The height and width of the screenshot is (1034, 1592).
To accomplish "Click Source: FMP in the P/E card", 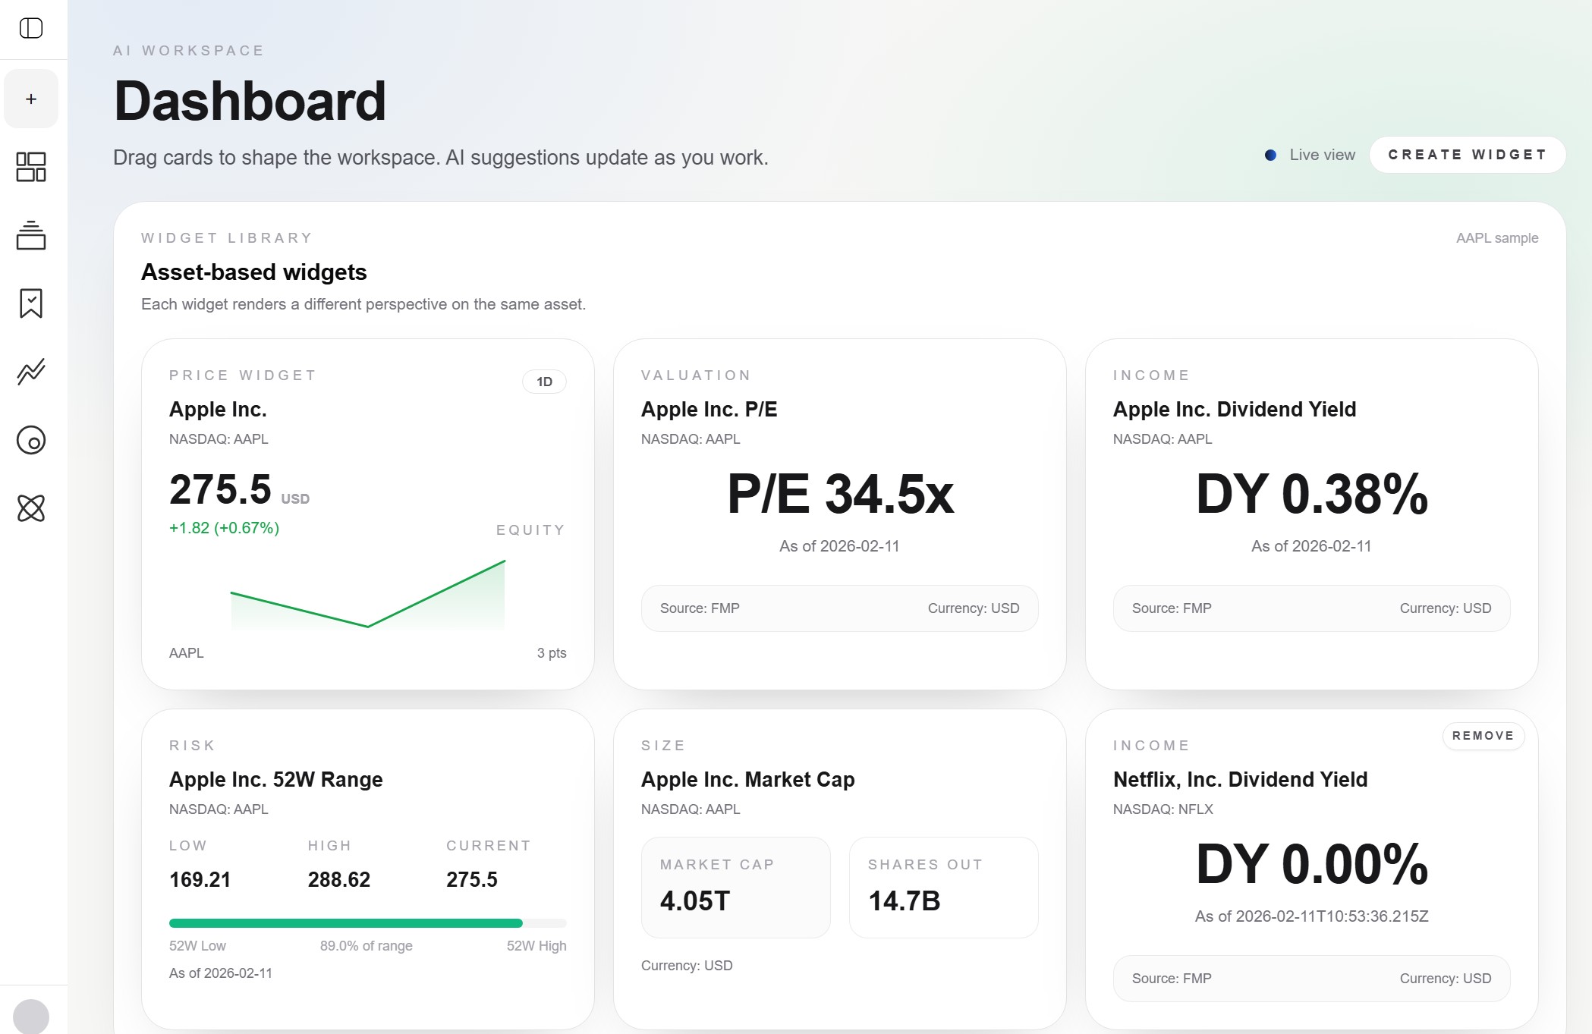I will click(700, 608).
